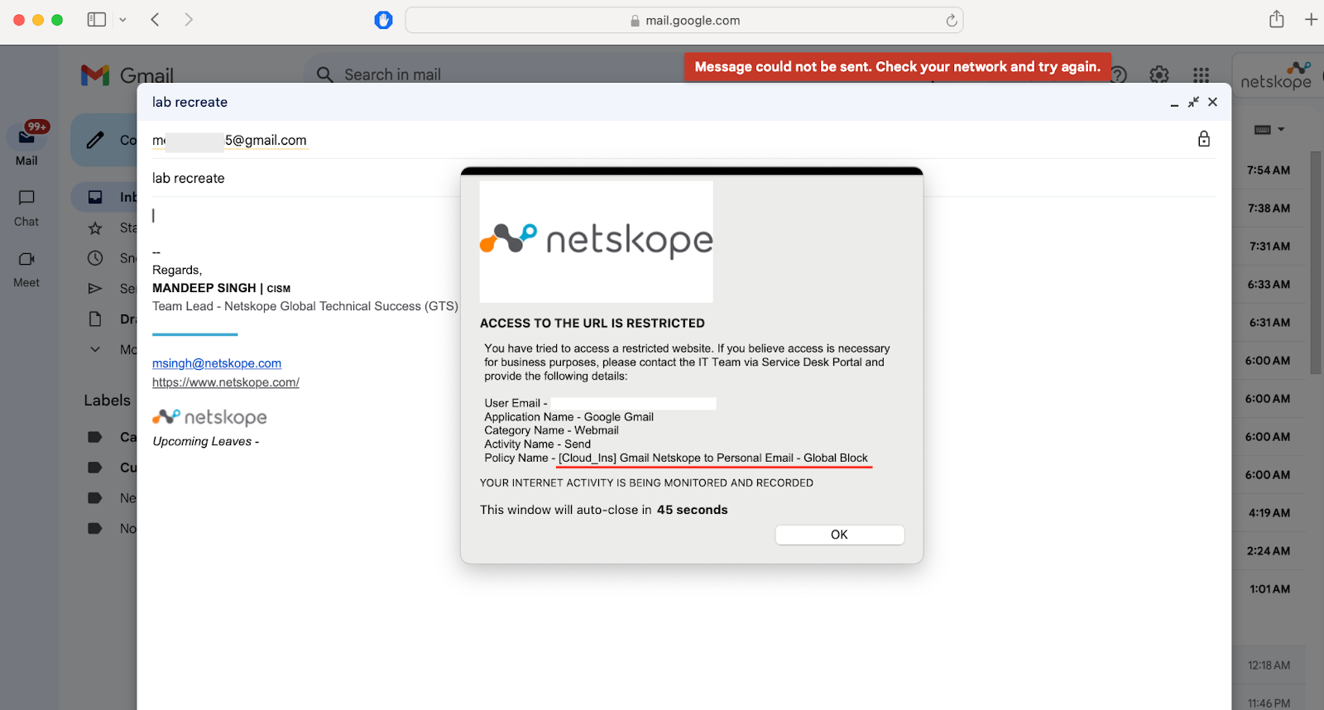Click the netskope logo in the signature
The height and width of the screenshot is (710, 1324).
pos(209,417)
